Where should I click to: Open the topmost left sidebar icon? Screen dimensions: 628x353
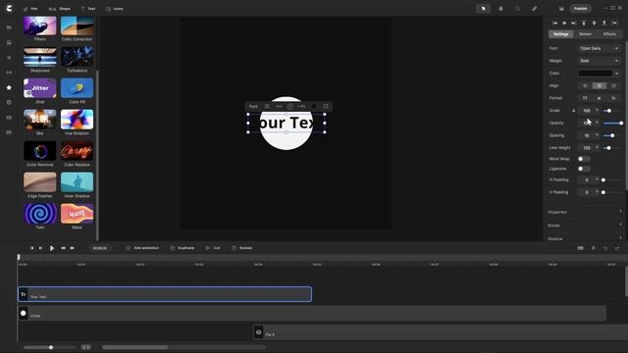coord(9,27)
